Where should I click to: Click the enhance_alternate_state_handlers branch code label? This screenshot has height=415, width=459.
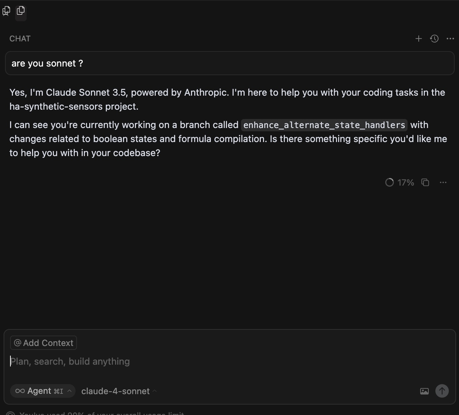[324, 125]
